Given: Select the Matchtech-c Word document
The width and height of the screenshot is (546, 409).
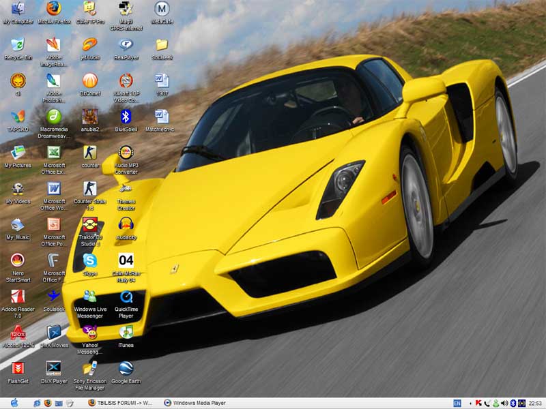Looking at the screenshot, I should 160,121.
